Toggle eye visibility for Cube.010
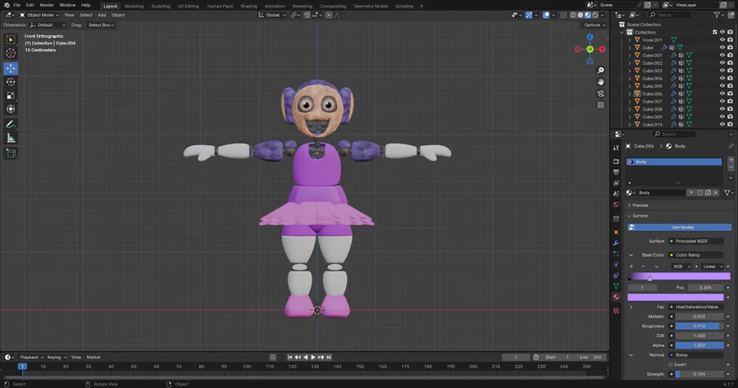738x388 pixels. point(722,125)
